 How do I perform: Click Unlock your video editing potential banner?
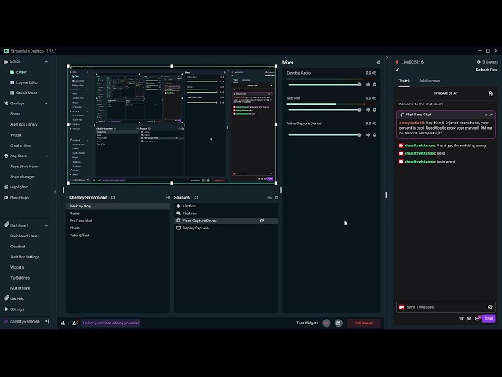[x=111, y=323]
